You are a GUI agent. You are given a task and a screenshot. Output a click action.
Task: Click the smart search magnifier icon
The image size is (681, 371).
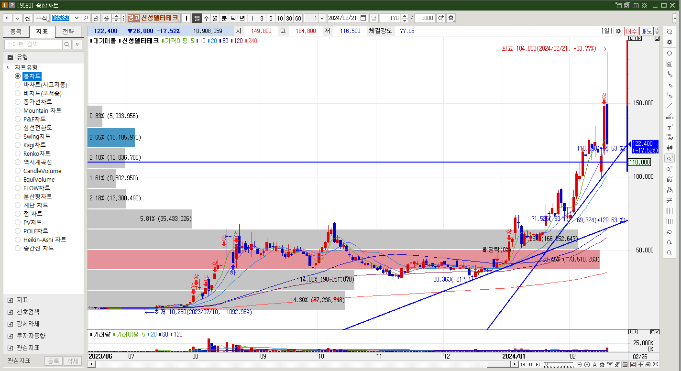pyautogui.click(x=67, y=44)
